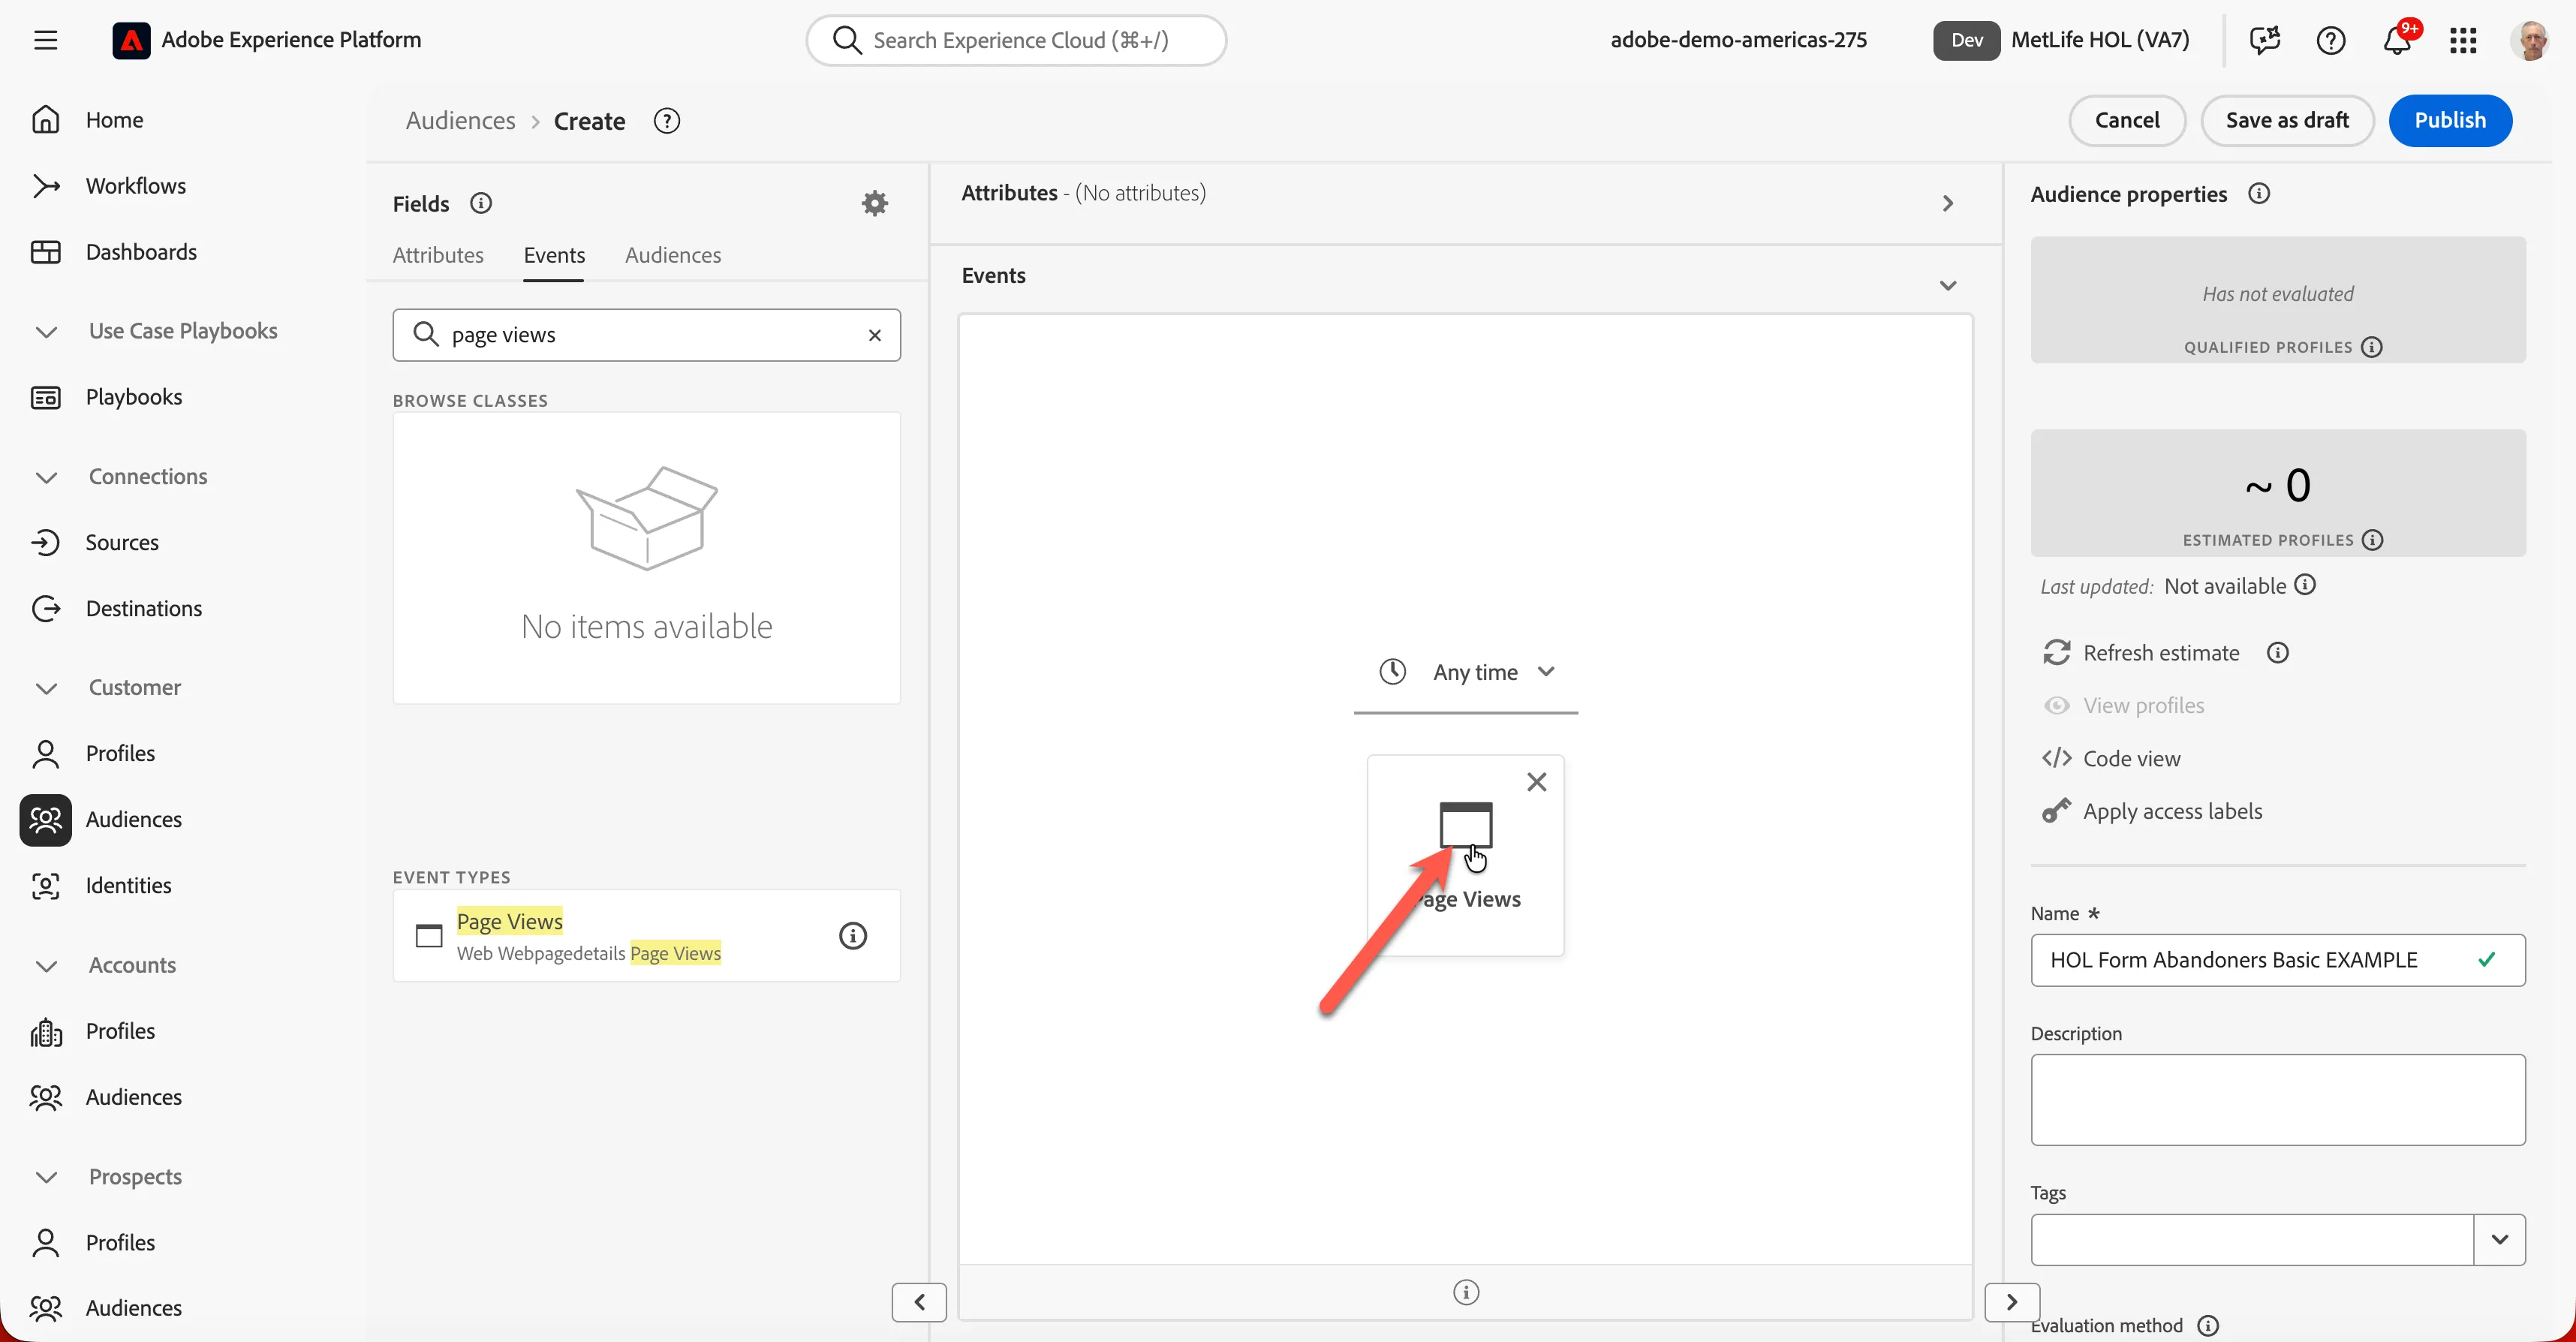
Task: Open the app switcher grid icon
Action: [2462, 40]
